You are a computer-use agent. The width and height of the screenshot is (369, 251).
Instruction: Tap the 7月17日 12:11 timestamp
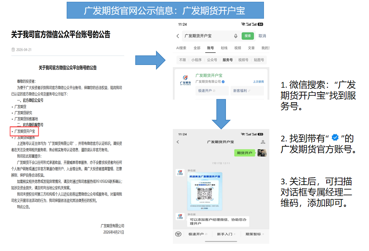point(221,163)
